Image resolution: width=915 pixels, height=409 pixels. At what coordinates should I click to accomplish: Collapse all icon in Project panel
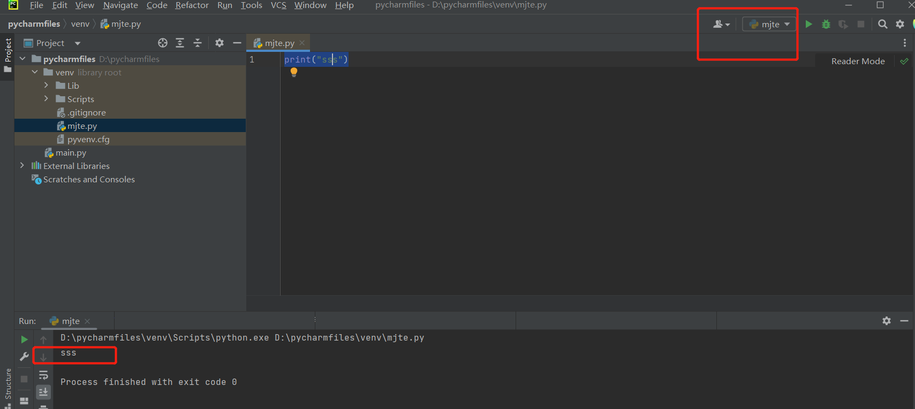[198, 43]
